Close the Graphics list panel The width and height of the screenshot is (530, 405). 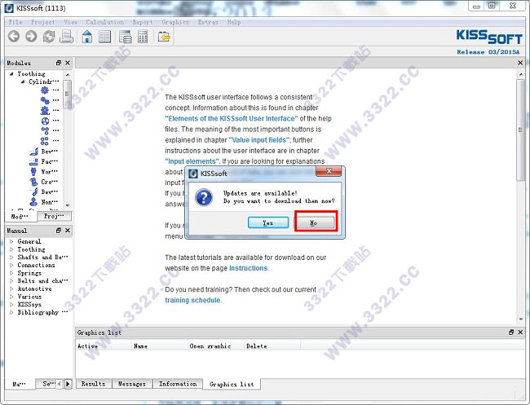[520, 332]
